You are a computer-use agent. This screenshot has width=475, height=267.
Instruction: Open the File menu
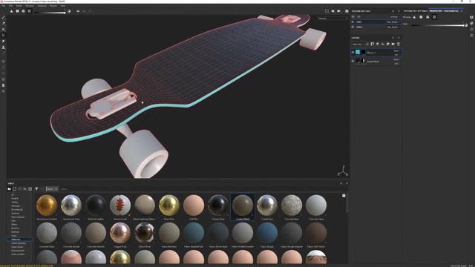3,6
